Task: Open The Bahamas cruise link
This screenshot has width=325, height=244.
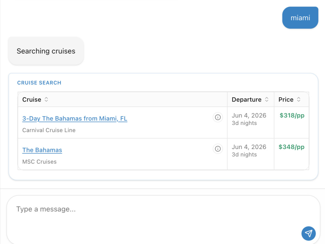Action: (x=42, y=150)
